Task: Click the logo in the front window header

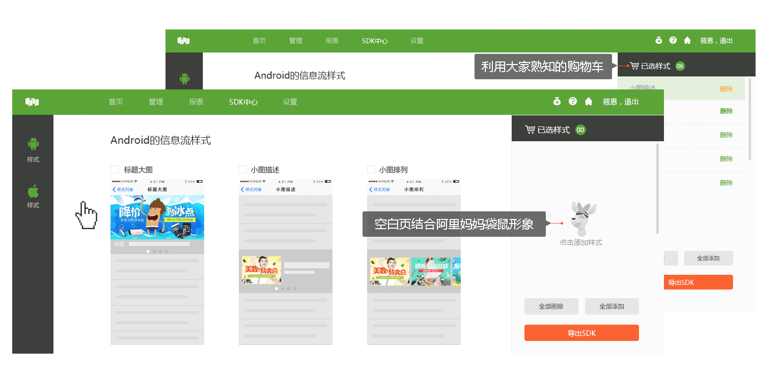Action: 32,102
